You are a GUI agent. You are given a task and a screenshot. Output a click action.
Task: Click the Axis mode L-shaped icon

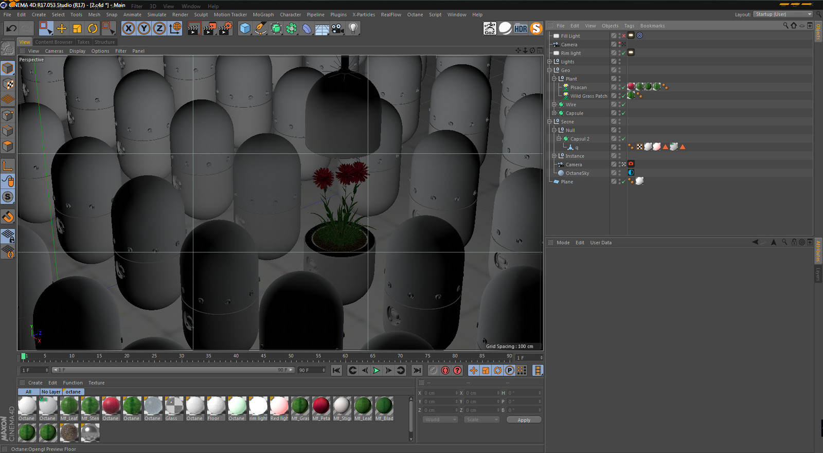[x=8, y=166]
